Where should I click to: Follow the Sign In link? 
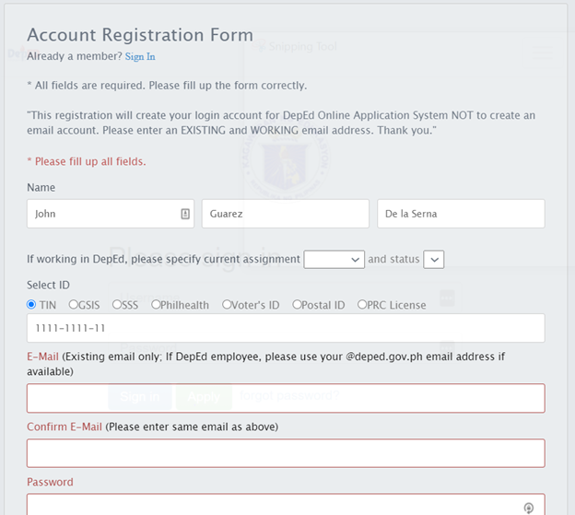coord(140,56)
